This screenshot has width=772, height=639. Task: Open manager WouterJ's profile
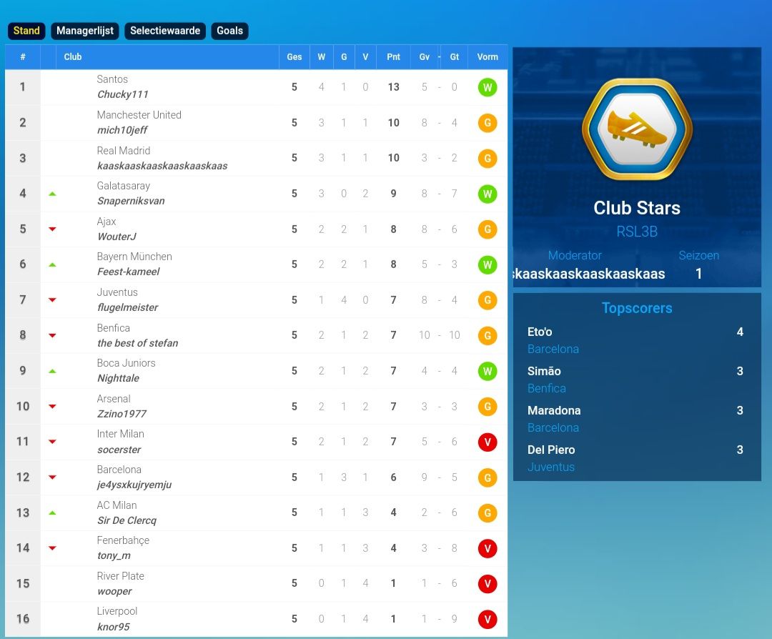pyautogui.click(x=117, y=237)
